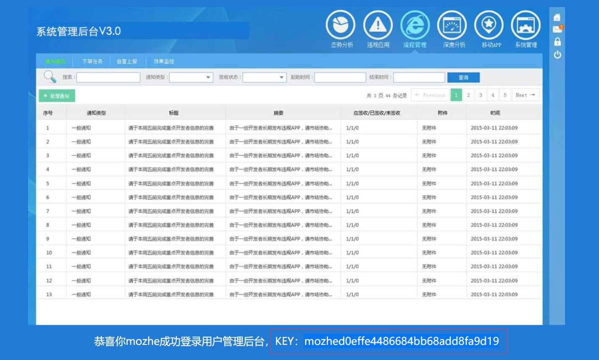Click the 附件 column header

tap(443, 113)
